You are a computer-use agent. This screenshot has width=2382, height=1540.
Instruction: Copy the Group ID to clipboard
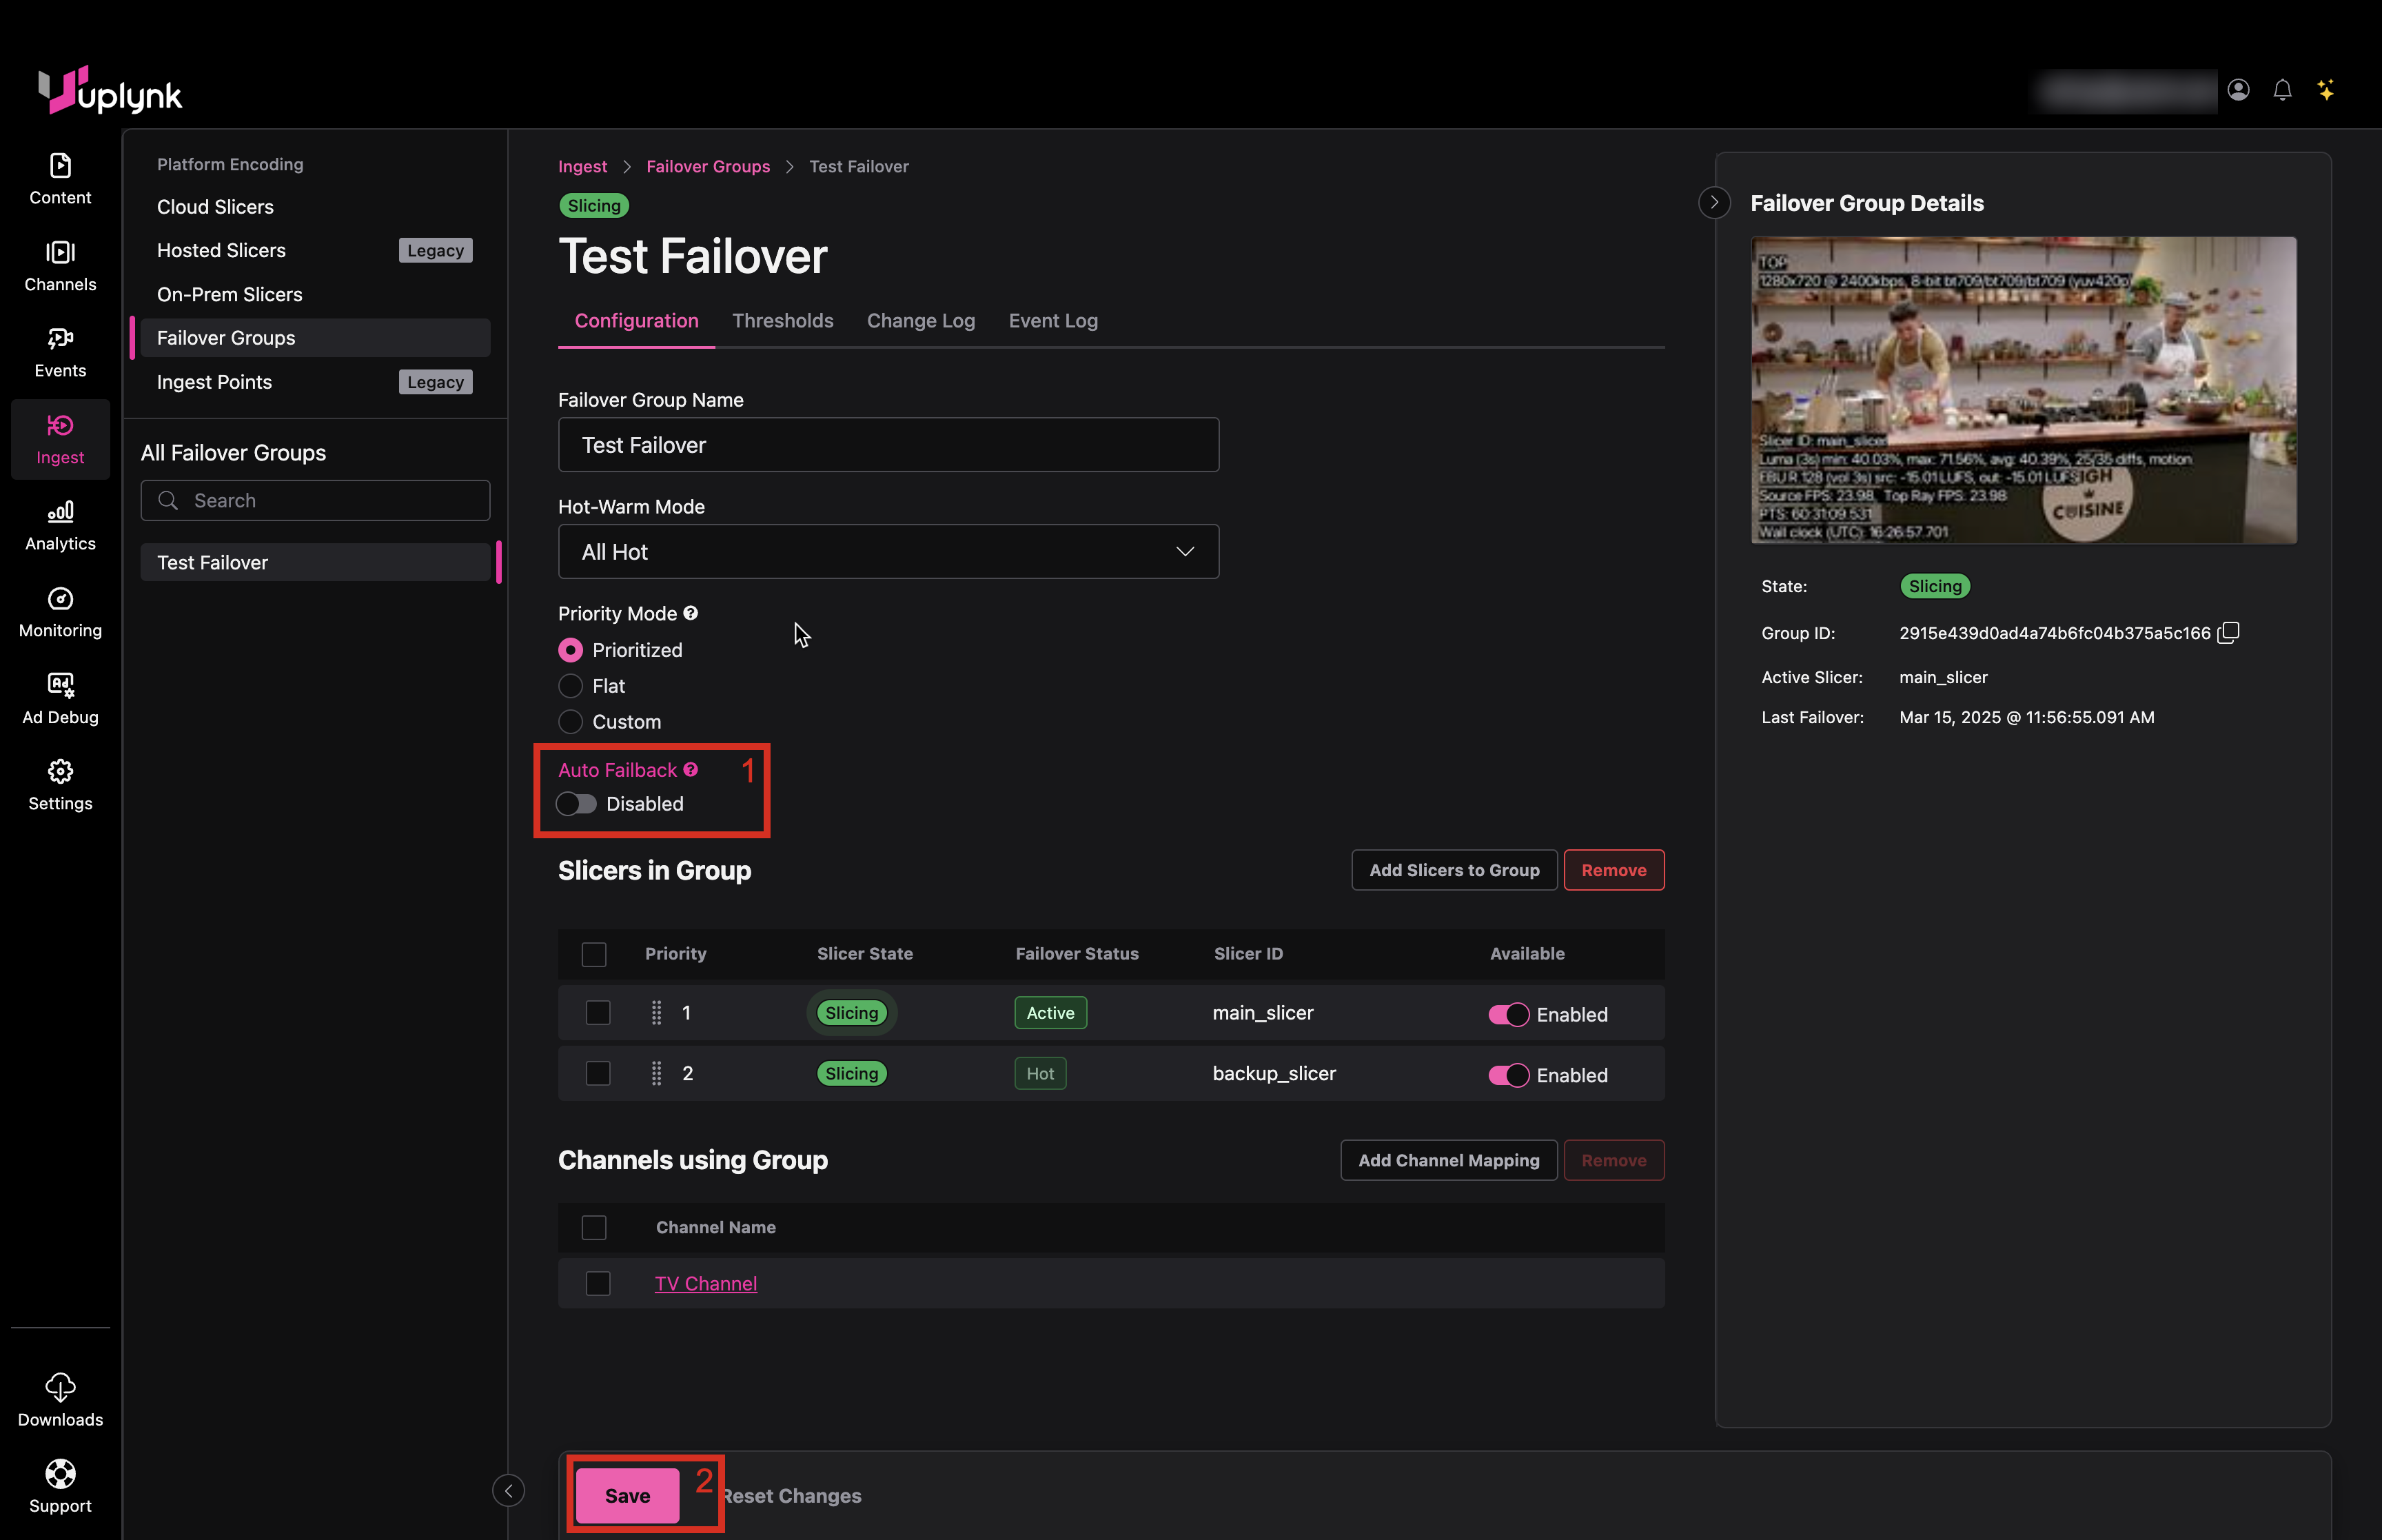(2228, 633)
